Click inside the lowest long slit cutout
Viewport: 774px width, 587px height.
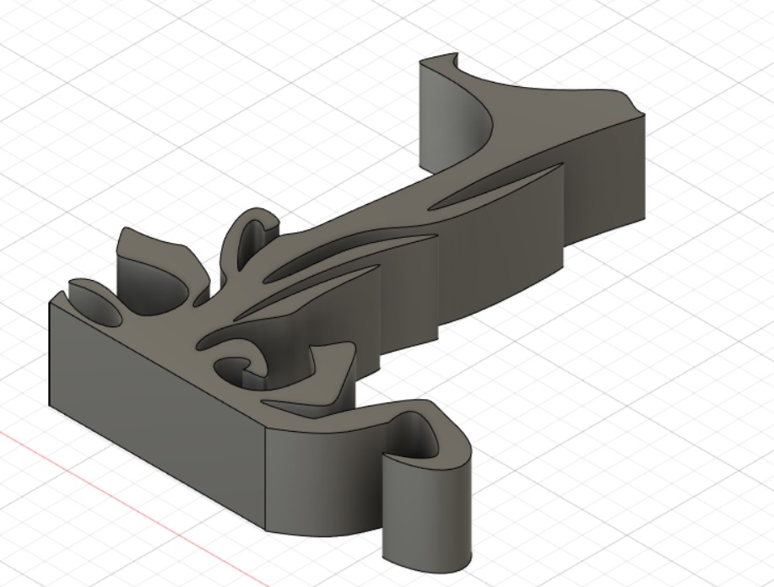(306, 291)
